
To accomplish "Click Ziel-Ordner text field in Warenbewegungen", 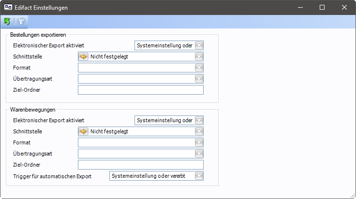I will tap(140, 165).
